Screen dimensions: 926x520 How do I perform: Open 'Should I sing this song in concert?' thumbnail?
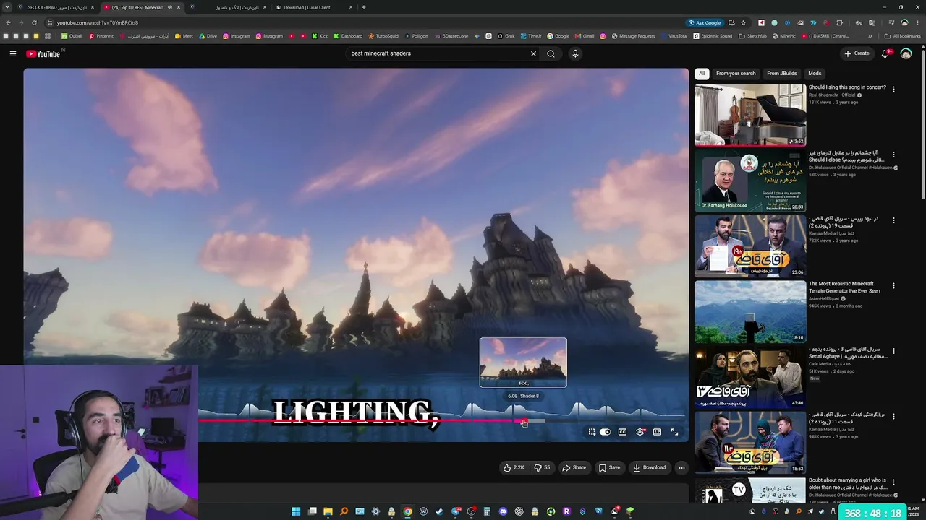coord(750,115)
